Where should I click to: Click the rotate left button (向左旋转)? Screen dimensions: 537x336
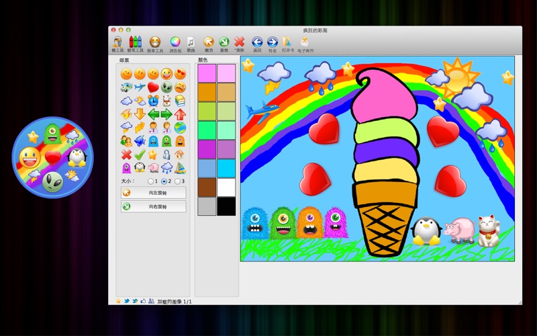(154, 193)
